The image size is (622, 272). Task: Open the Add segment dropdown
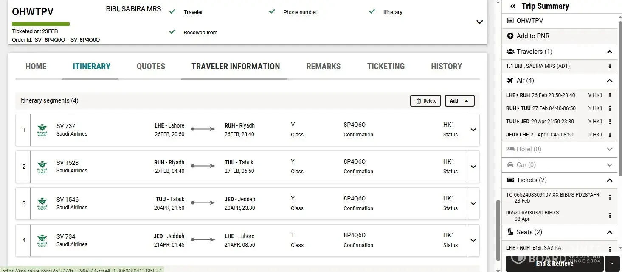pos(459,101)
